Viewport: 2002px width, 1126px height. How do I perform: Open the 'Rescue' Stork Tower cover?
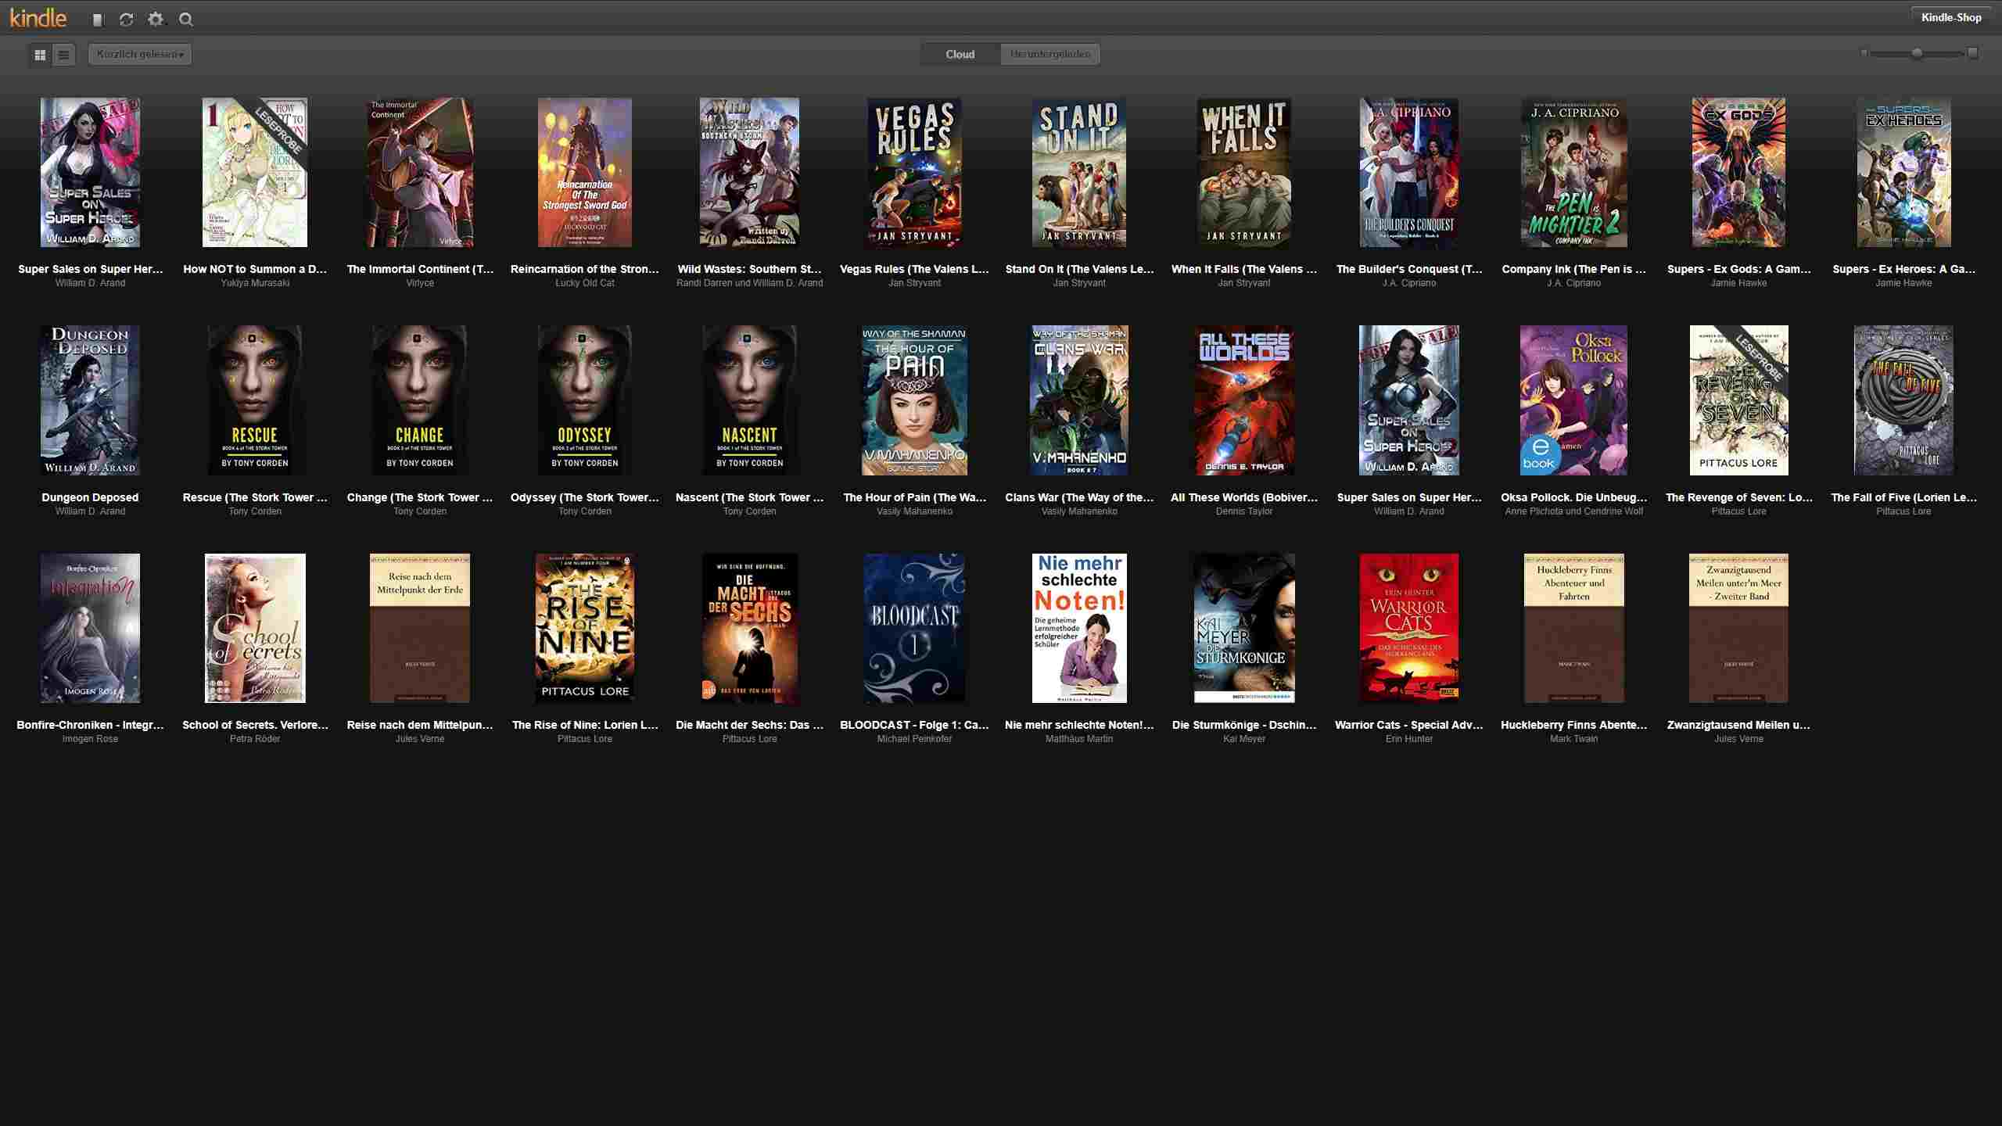(x=255, y=400)
